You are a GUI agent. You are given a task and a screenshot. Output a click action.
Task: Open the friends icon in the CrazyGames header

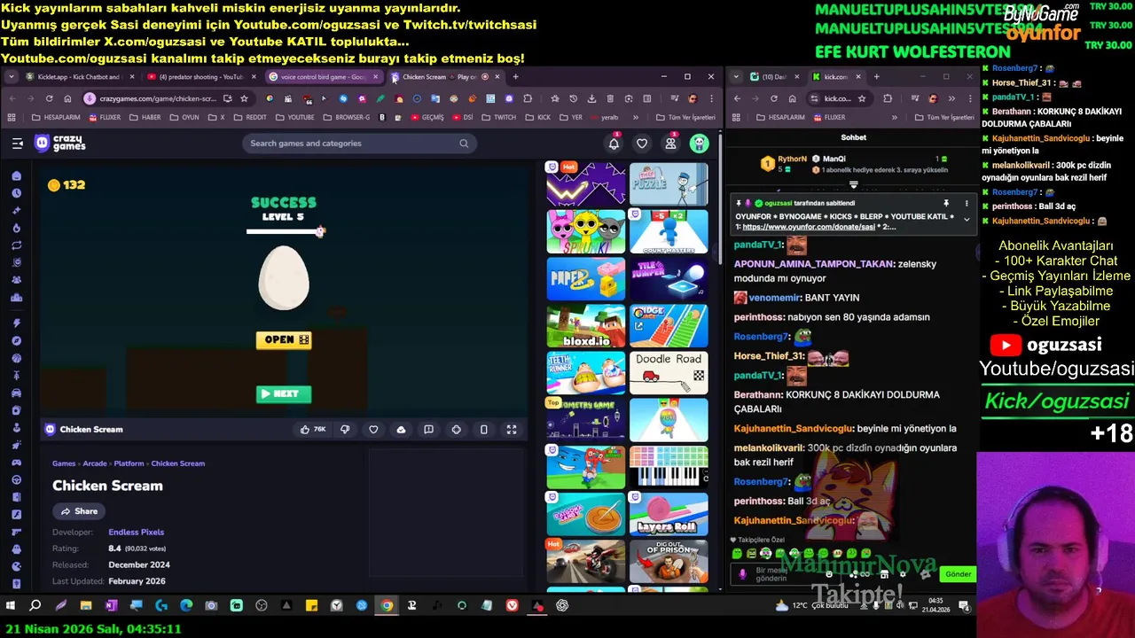670,144
